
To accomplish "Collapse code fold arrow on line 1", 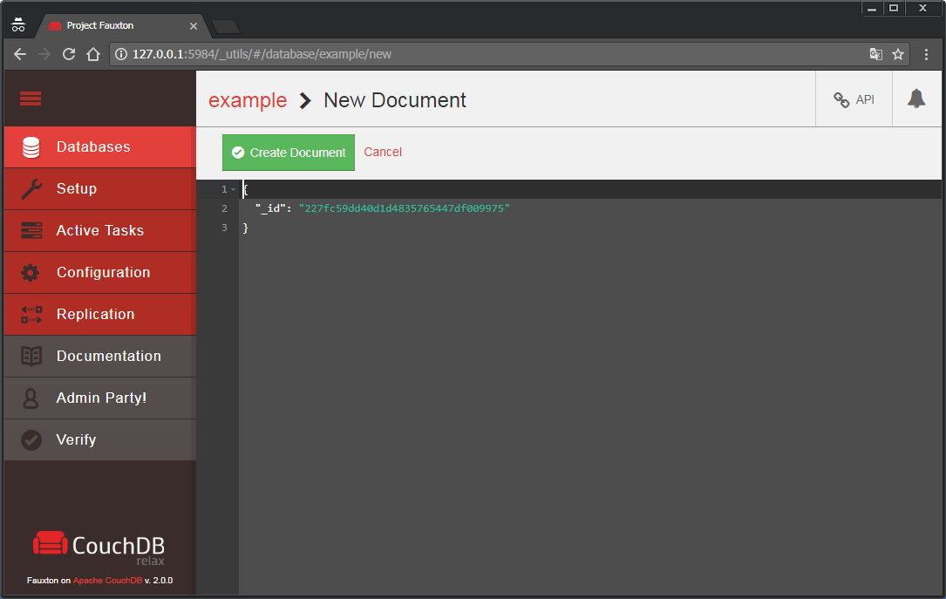I will pyautogui.click(x=233, y=190).
